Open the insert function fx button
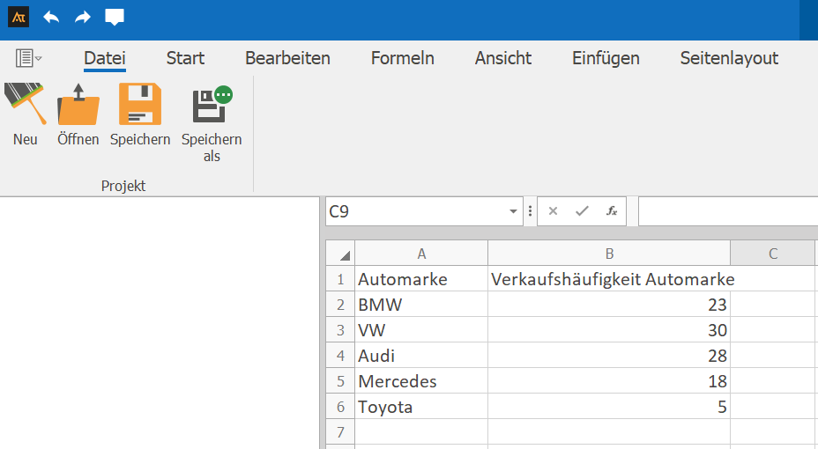 pyautogui.click(x=611, y=211)
